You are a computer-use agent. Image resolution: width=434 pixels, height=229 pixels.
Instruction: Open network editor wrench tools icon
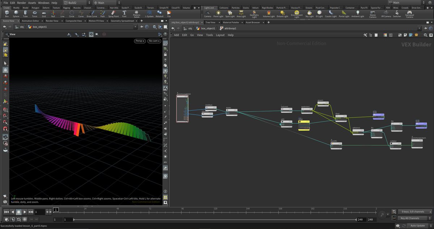(365, 35)
